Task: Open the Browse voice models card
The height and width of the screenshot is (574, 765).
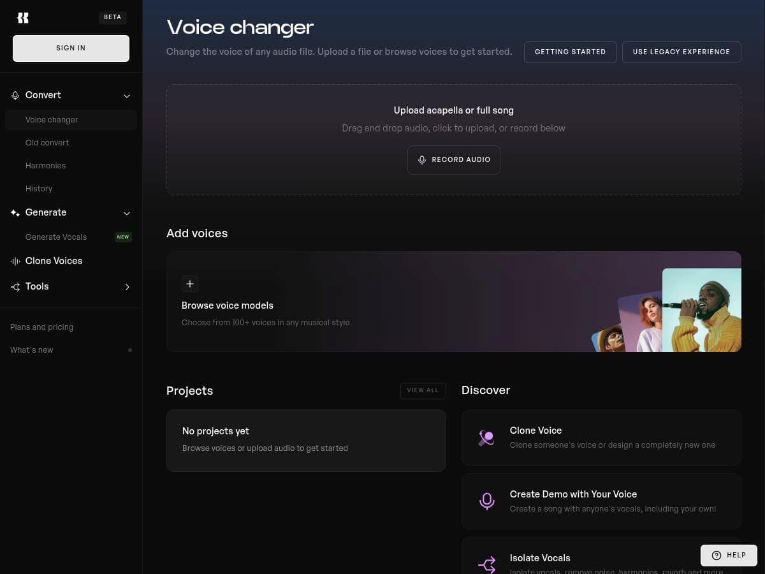Action: point(454,302)
